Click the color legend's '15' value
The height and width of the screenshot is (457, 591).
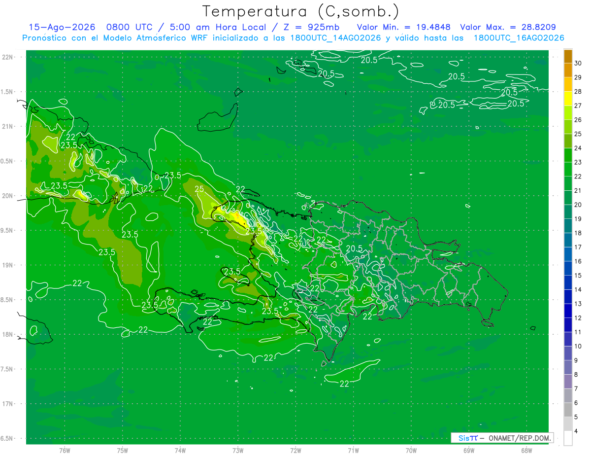(x=578, y=275)
